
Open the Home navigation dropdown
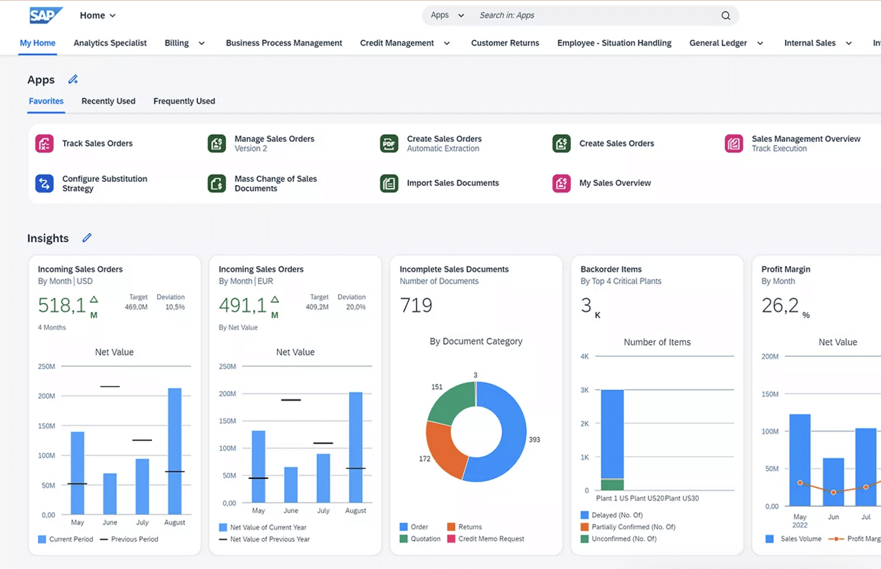(x=97, y=15)
